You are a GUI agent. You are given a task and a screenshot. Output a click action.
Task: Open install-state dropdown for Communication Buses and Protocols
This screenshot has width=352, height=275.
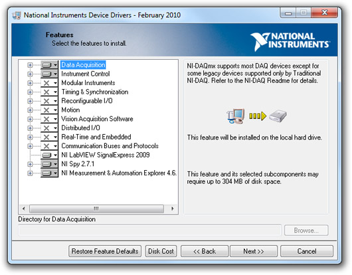click(x=49, y=146)
